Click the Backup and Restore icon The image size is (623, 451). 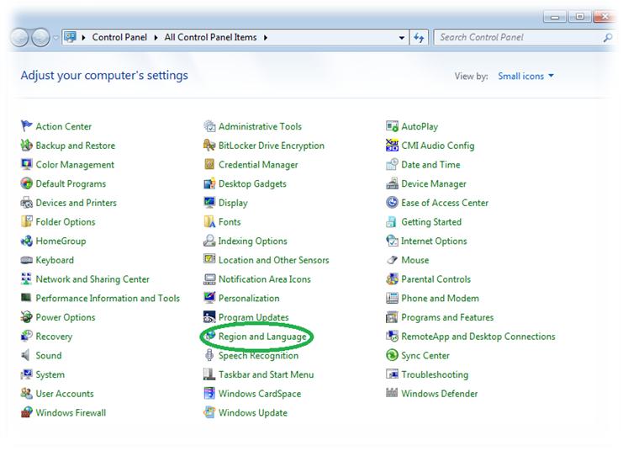click(x=26, y=146)
